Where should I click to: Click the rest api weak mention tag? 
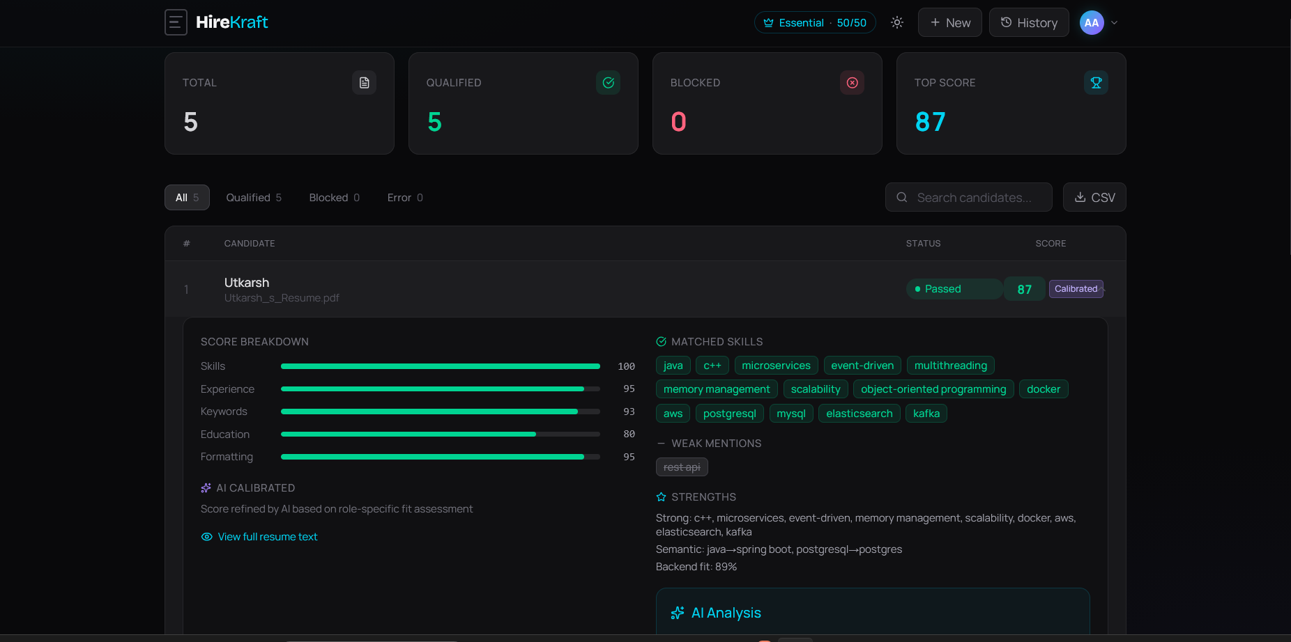point(682,467)
